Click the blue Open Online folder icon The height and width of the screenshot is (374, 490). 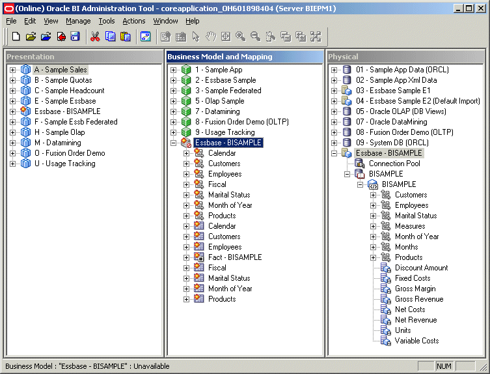[46, 36]
